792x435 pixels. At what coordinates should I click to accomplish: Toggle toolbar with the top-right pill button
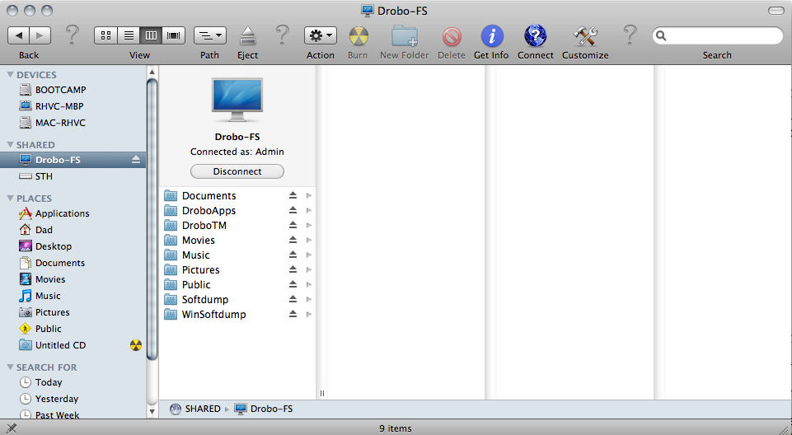tap(776, 11)
